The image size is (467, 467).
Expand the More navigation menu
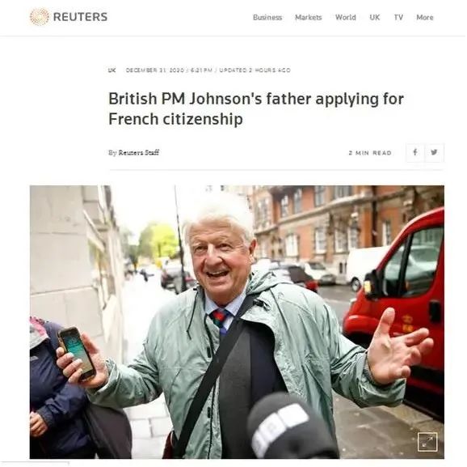[x=425, y=17]
